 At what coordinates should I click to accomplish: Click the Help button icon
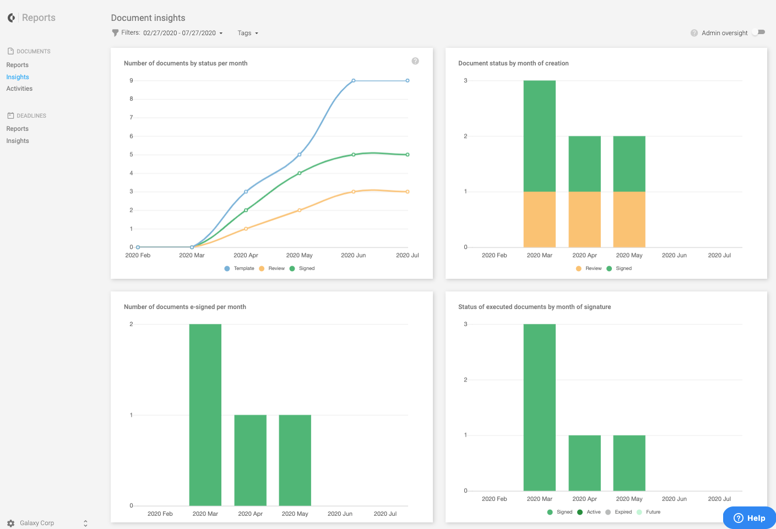coord(739,518)
